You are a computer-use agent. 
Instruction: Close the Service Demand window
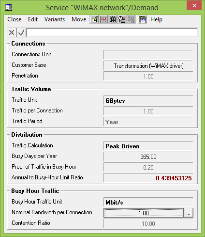click(x=194, y=6)
